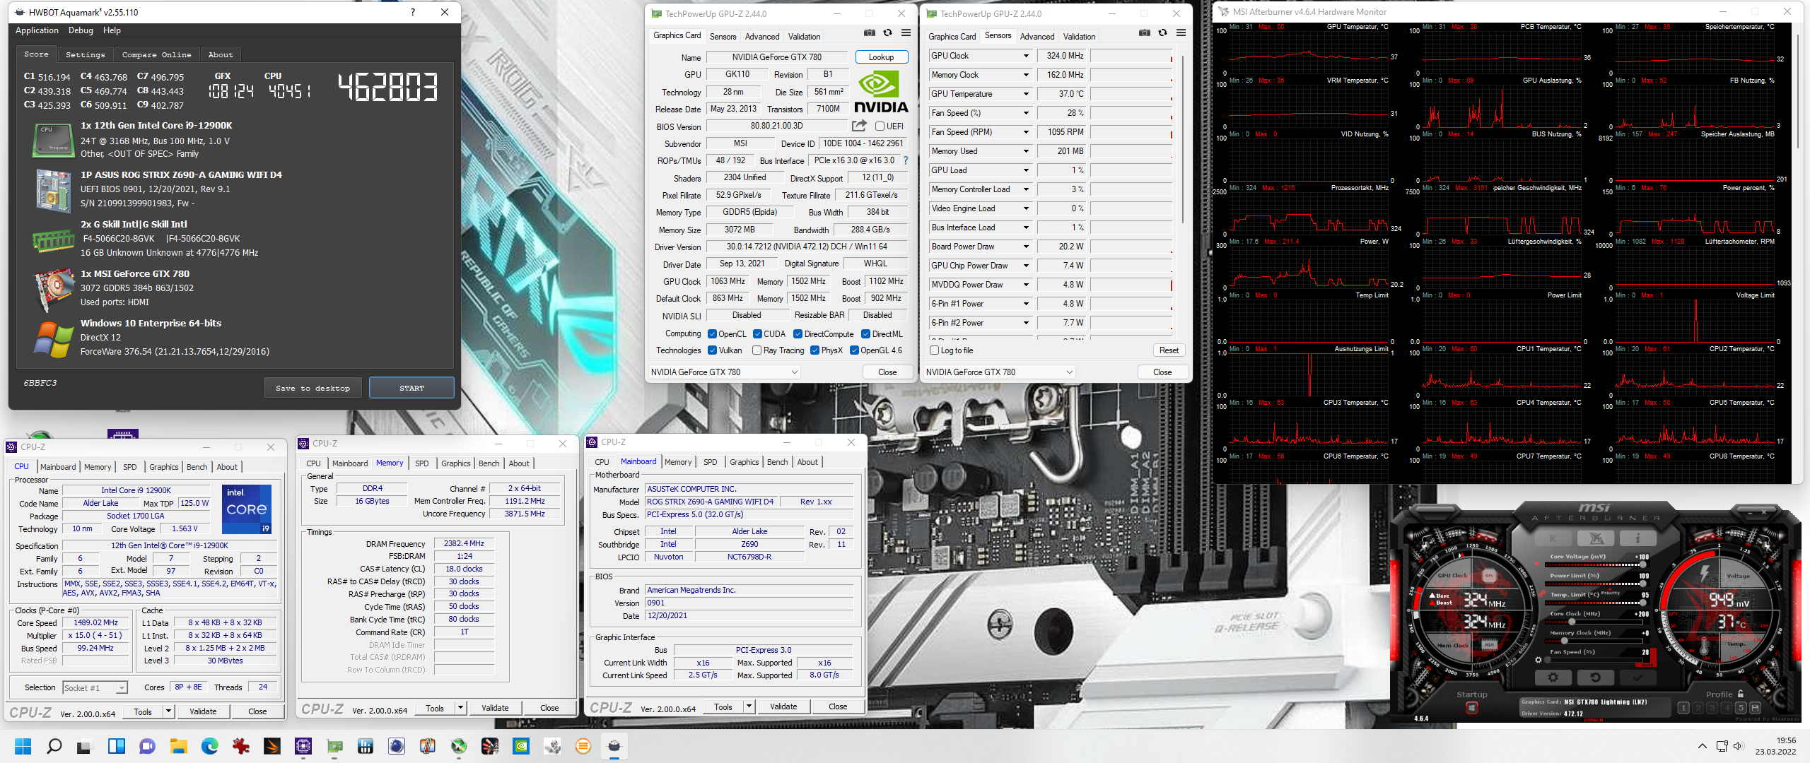Open File Explorer from the taskbar
Image resolution: width=1810 pixels, height=763 pixels.
pyautogui.click(x=179, y=746)
